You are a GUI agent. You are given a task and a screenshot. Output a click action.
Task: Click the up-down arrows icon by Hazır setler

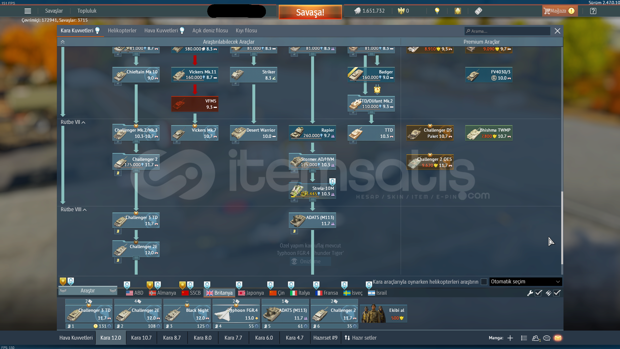347,338
